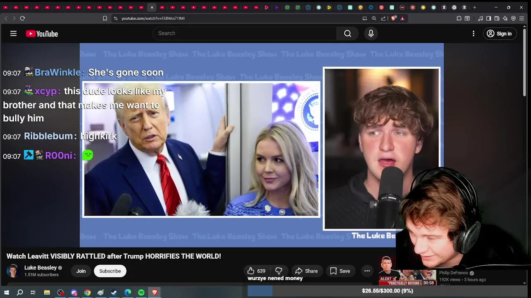Open the Brave main menu

[x=522, y=18]
